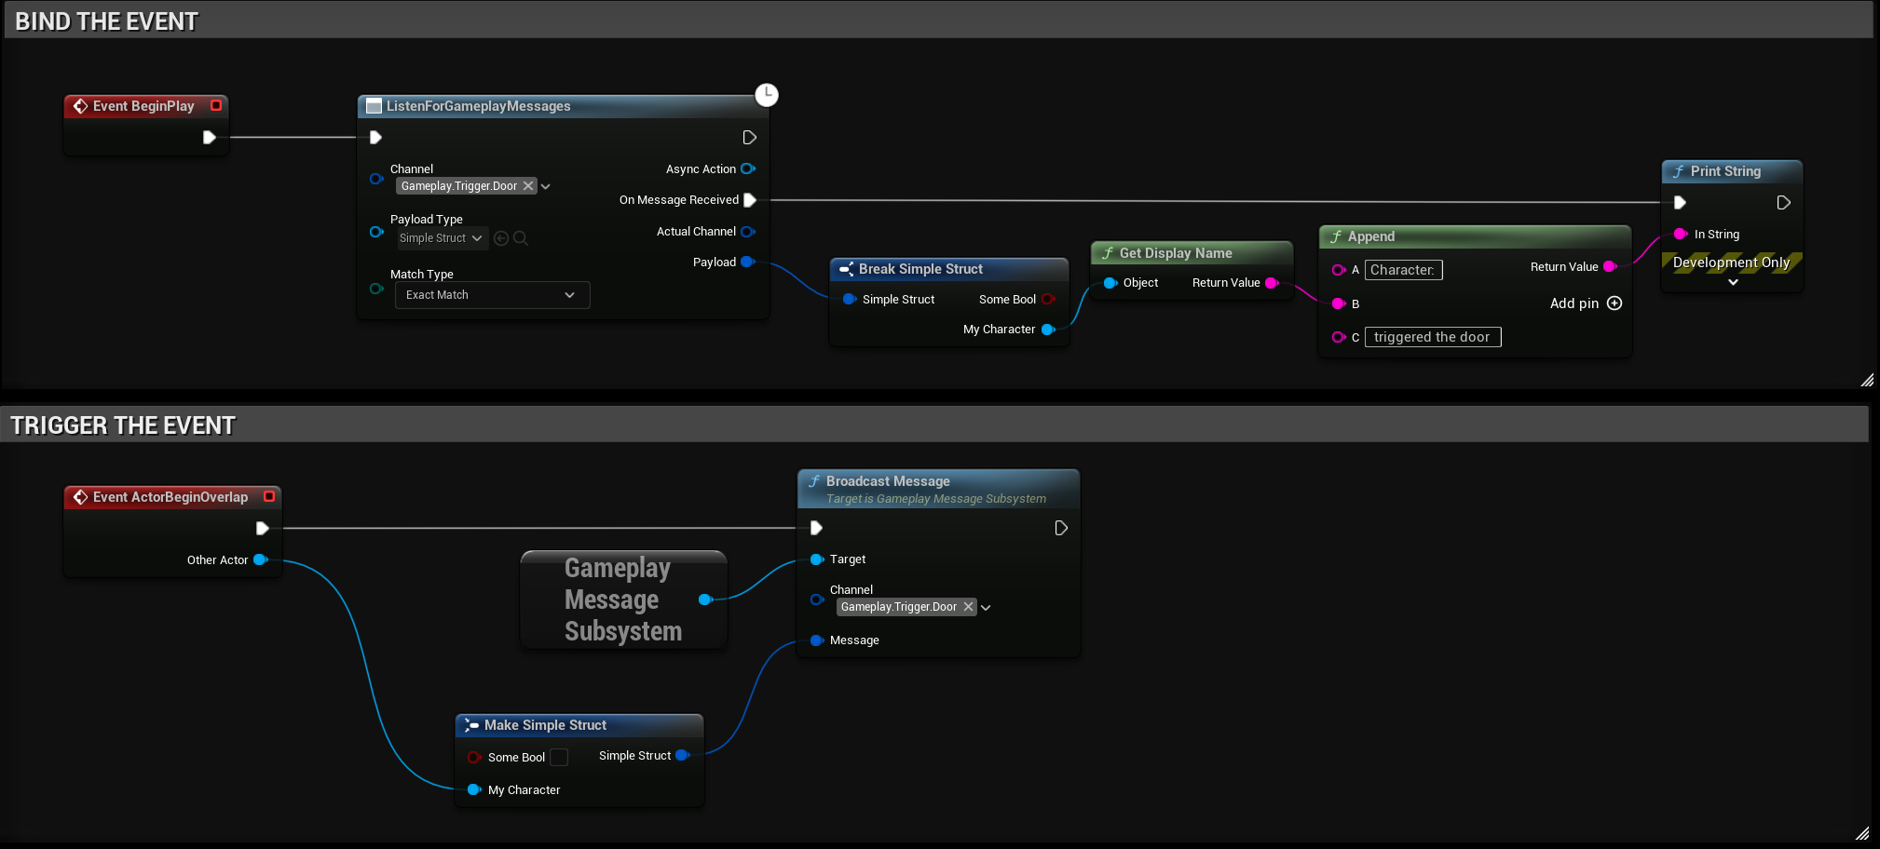Expand the Print String advanced options chevron
The height and width of the screenshot is (849, 1880).
point(1733,282)
